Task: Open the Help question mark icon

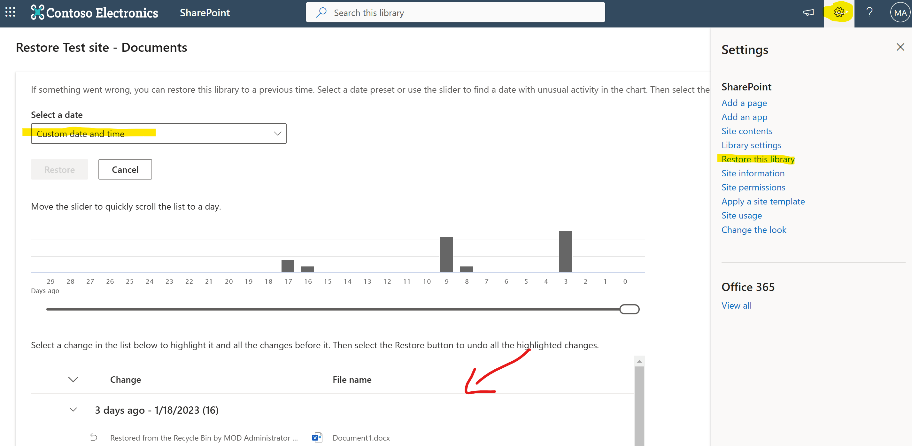Action: (869, 13)
